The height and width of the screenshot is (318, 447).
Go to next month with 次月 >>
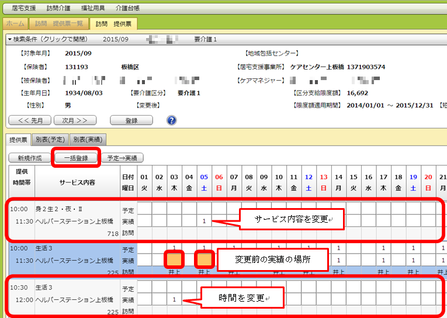(x=75, y=120)
